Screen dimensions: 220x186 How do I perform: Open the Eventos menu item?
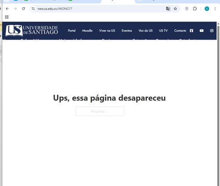tap(127, 31)
